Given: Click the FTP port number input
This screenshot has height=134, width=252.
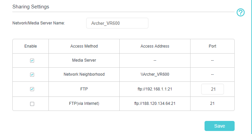Looking at the screenshot, I should (212, 89).
